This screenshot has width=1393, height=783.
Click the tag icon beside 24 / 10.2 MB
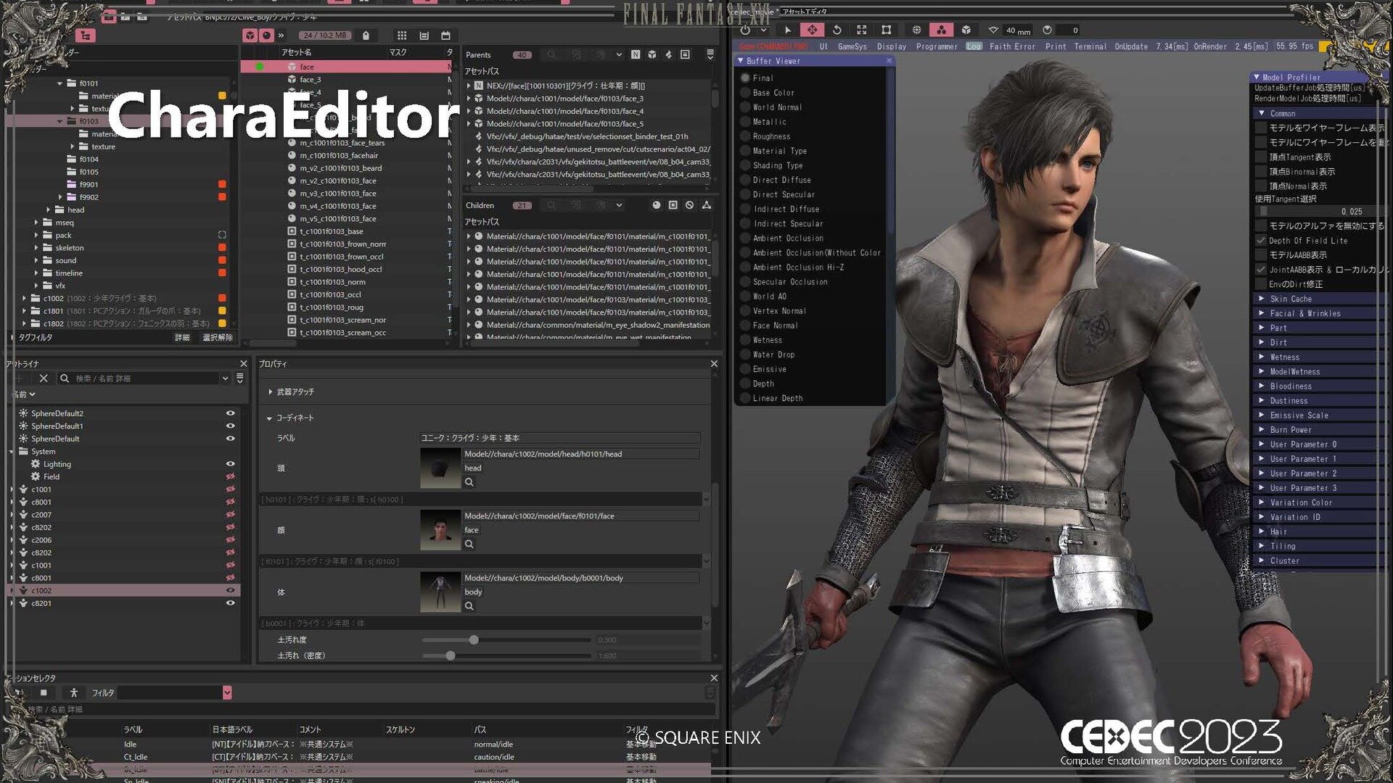coord(366,35)
